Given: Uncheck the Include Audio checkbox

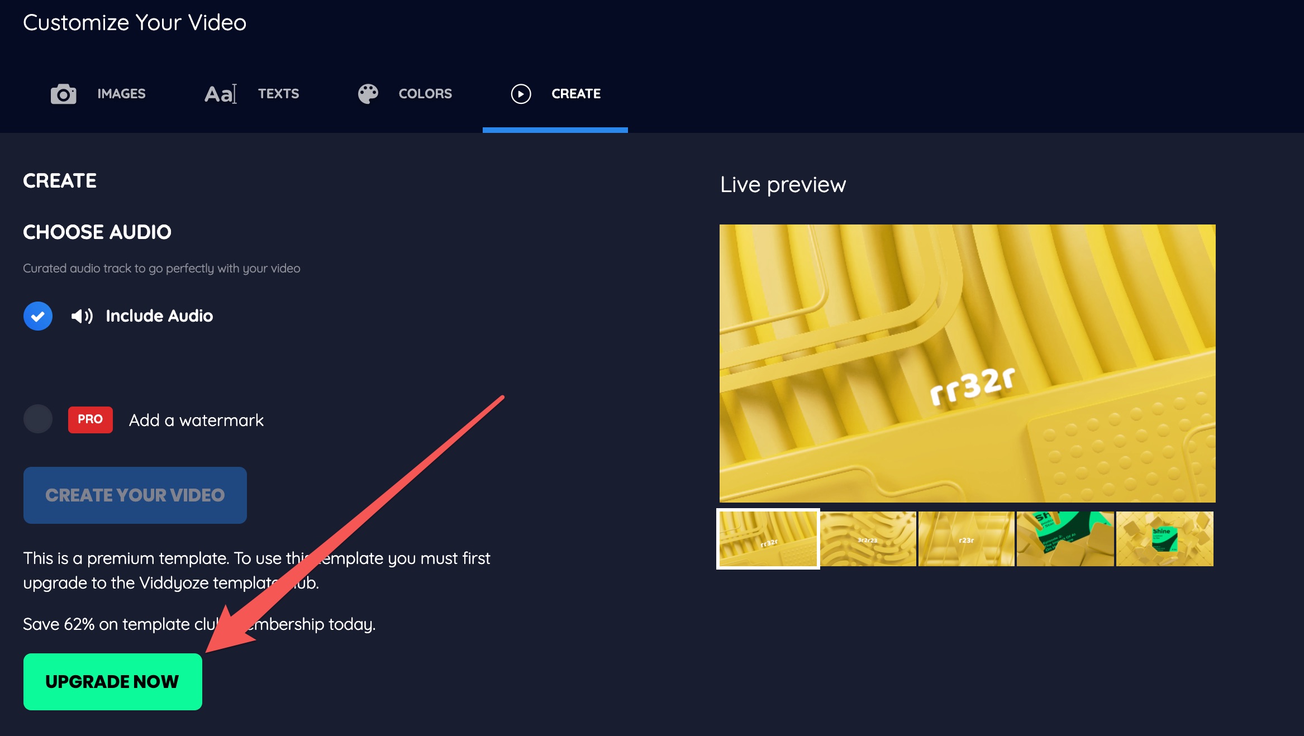Looking at the screenshot, I should 38,316.
